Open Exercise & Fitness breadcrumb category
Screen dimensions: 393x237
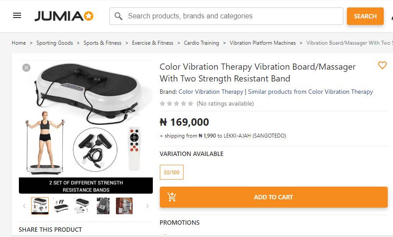pos(153,43)
